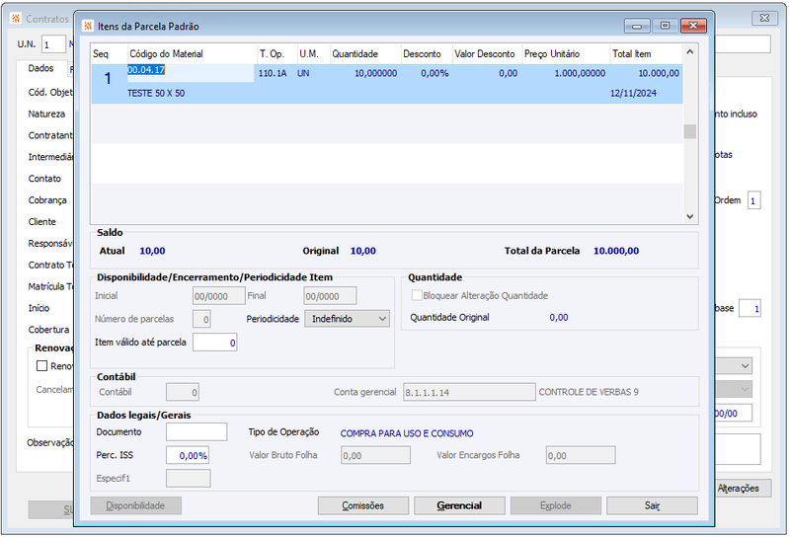
Task: Click the Item válido até parcela field
Action: pyautogui.click(x=214, y=343)
